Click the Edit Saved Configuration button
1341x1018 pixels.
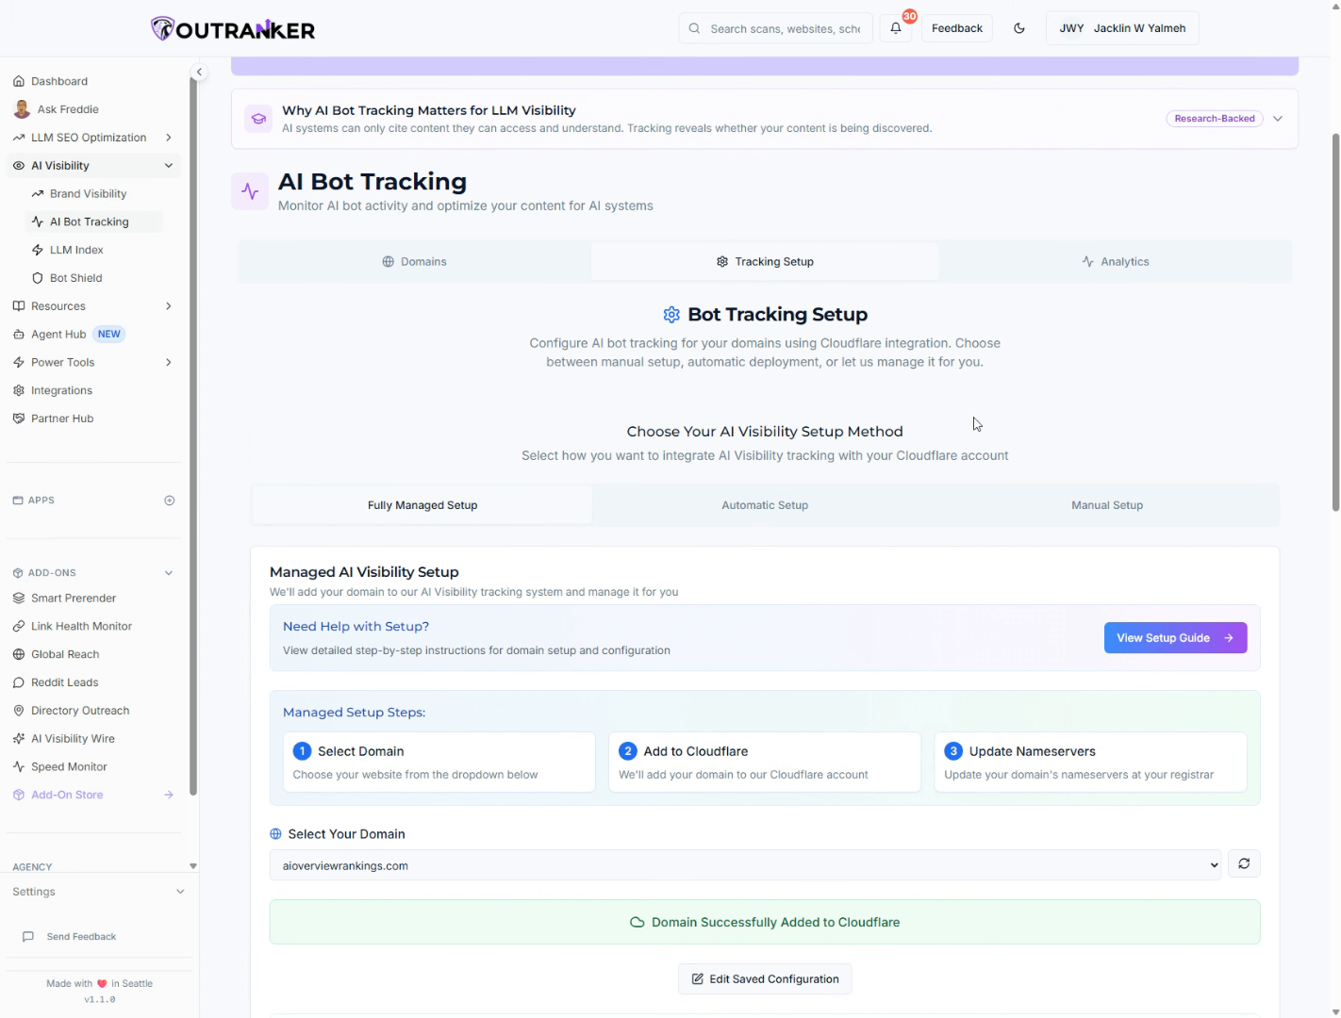[x=765, y=979]
